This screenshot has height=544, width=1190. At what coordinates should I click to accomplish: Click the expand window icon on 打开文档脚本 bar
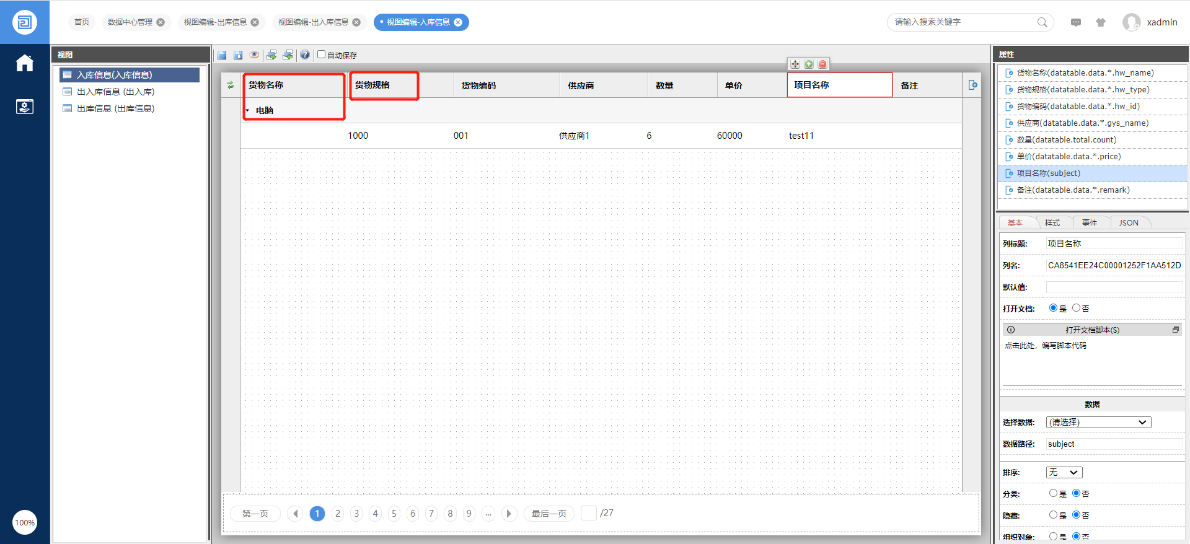pyautogui.click(x=1175, y=330)
